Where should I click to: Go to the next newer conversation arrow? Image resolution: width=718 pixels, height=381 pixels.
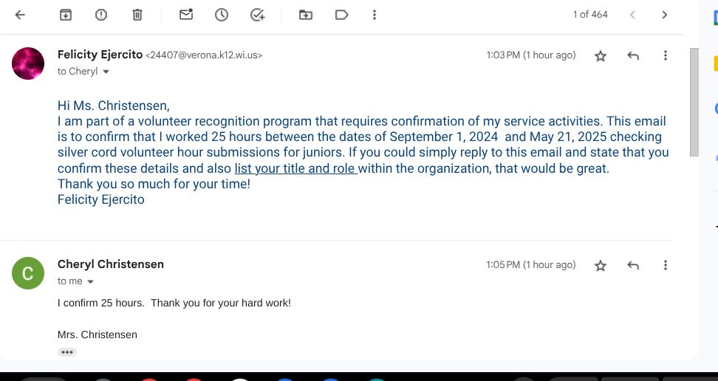pyautogui.click(x=632, y=15)
